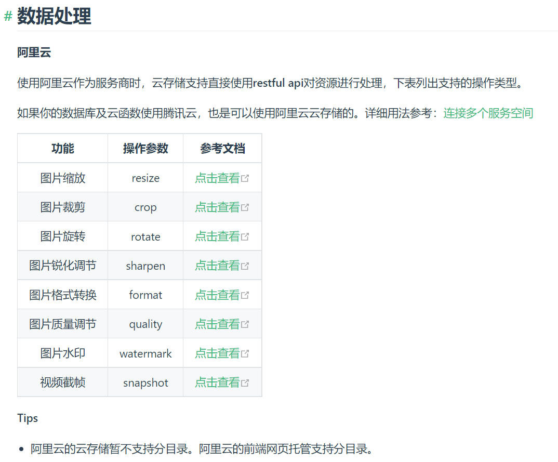Click the format parameter cell
The width and height of the screenshot is (558, 462).
(145, 295)
